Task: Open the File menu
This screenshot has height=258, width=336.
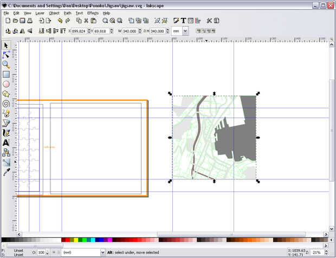Action: (x=6, y=13)
